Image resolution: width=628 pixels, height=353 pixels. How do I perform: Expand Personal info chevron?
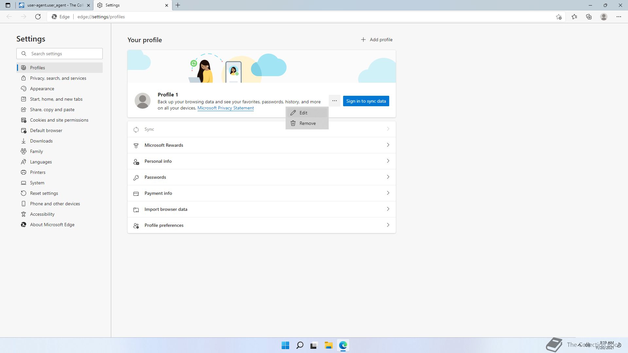point(388,161)
